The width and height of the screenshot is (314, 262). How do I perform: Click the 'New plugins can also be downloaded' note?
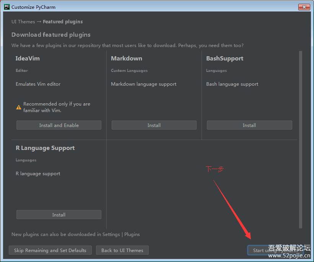point(75,234)
